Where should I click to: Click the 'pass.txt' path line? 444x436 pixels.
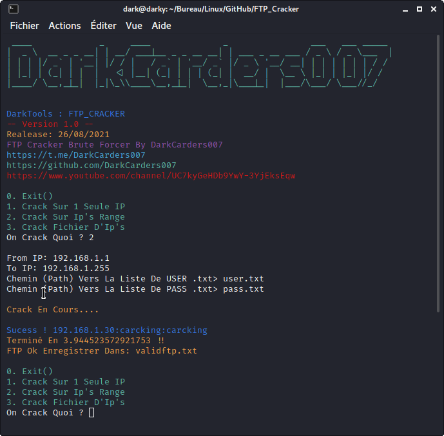click(135, 289)
